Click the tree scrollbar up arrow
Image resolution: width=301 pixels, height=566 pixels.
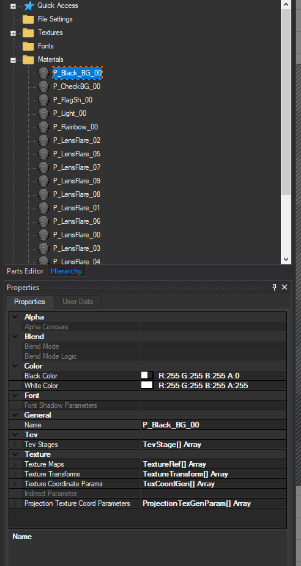pos(286,4)
